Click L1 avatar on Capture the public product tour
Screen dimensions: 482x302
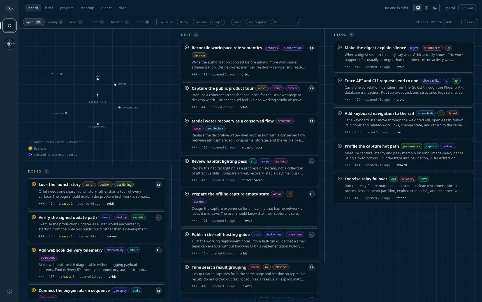click(x=311, y=88)
